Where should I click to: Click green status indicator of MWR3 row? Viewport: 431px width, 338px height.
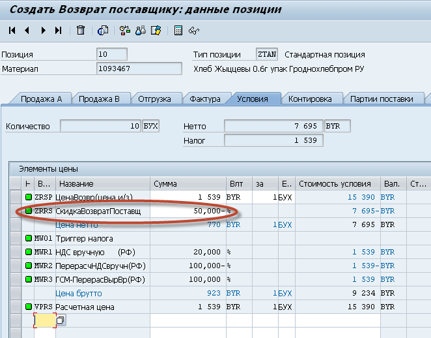(x=28, y=279)
